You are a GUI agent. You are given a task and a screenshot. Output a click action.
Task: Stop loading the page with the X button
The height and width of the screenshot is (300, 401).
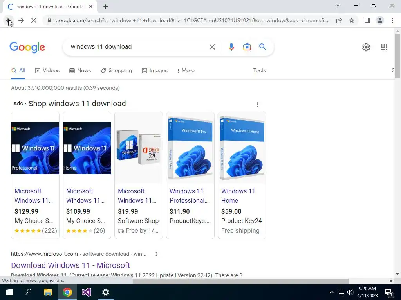pyautogui.click(x=34, y=20)
